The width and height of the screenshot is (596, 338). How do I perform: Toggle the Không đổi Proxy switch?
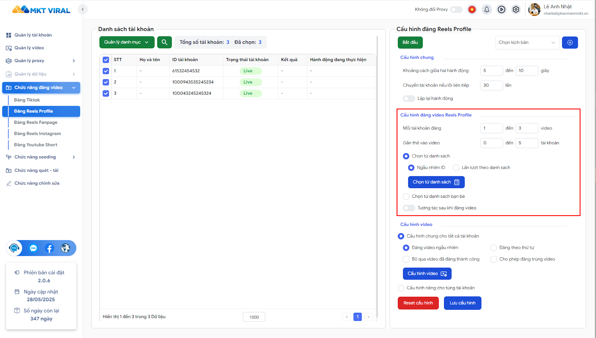[x=456, y=10]
